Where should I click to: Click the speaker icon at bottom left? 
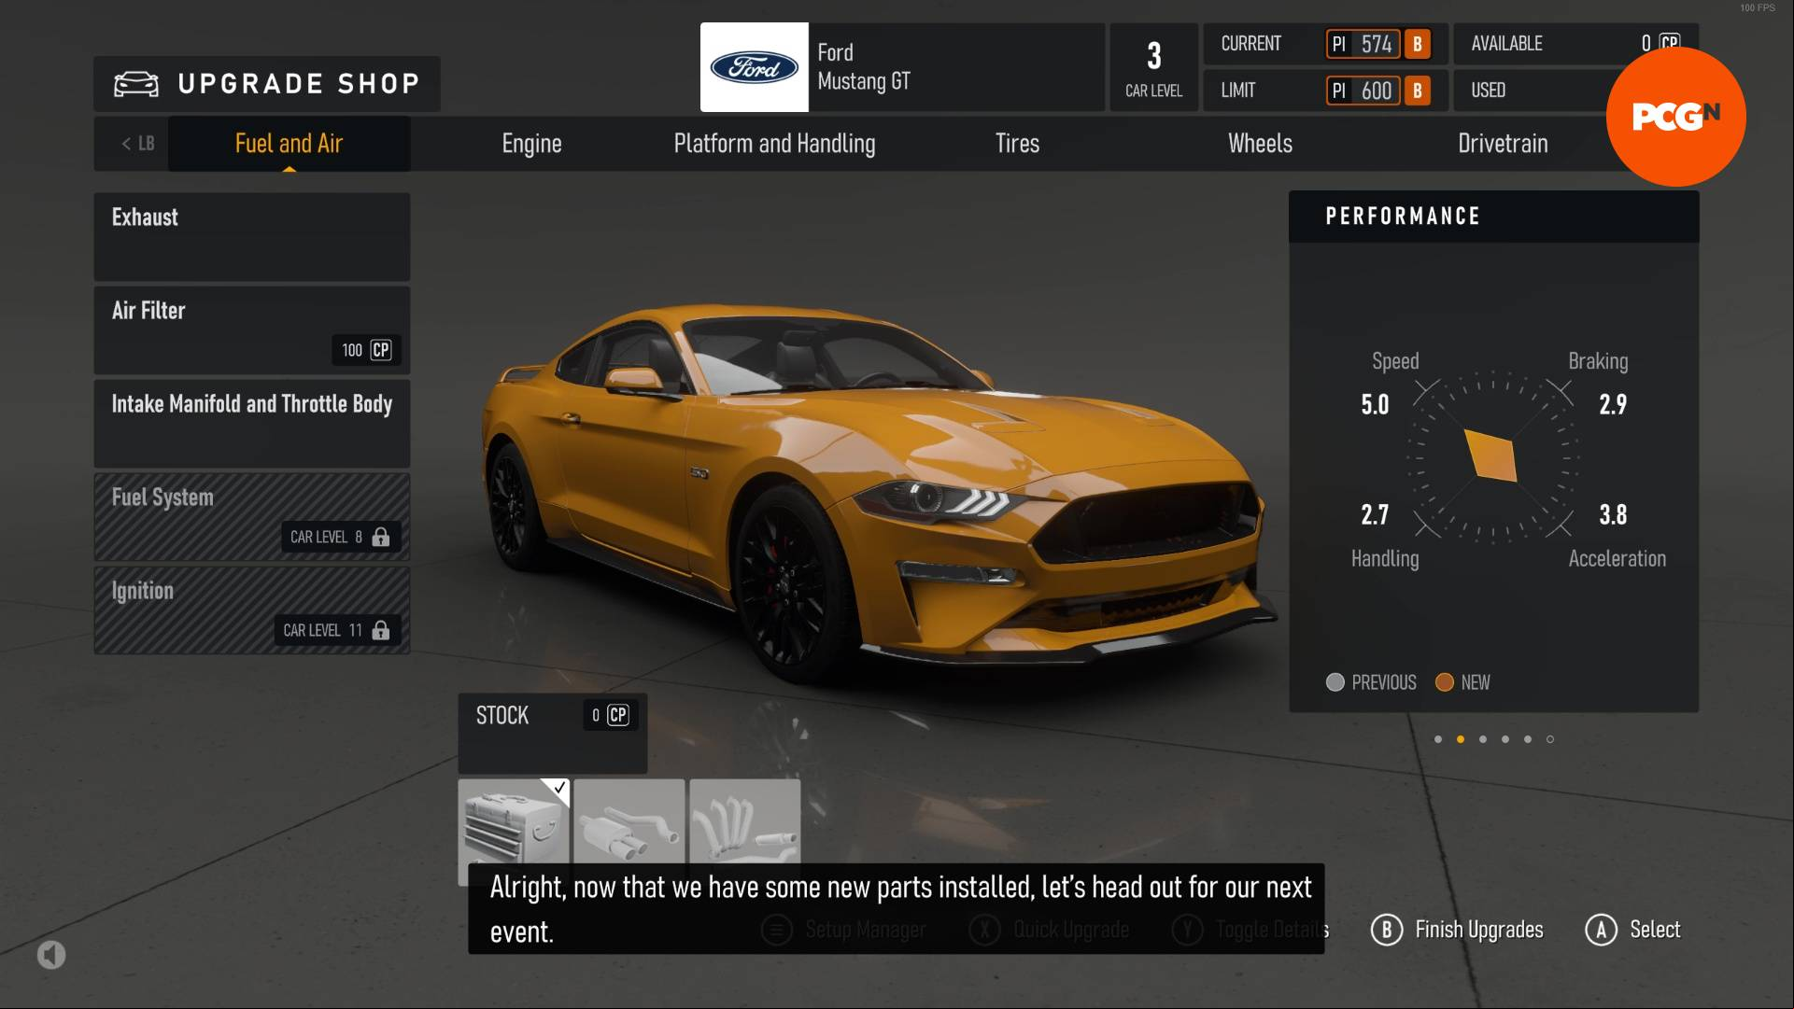coord(51,954)
